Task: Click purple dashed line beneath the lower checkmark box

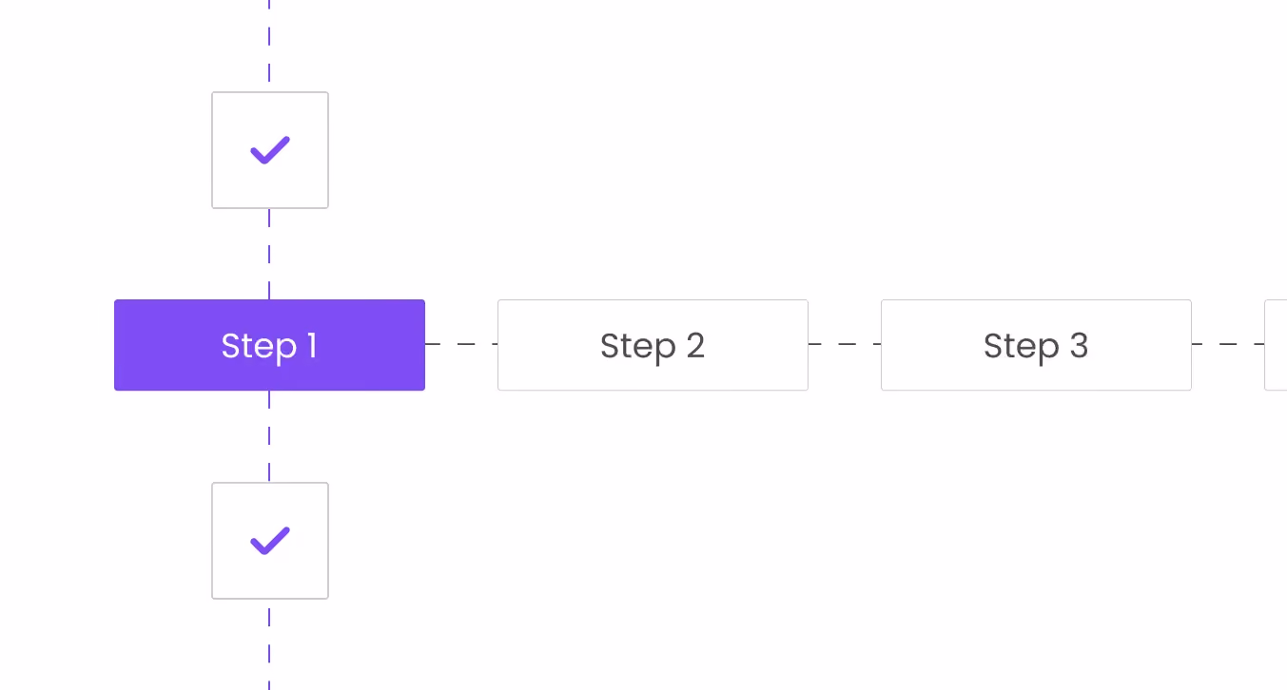Action: (269, 644)
